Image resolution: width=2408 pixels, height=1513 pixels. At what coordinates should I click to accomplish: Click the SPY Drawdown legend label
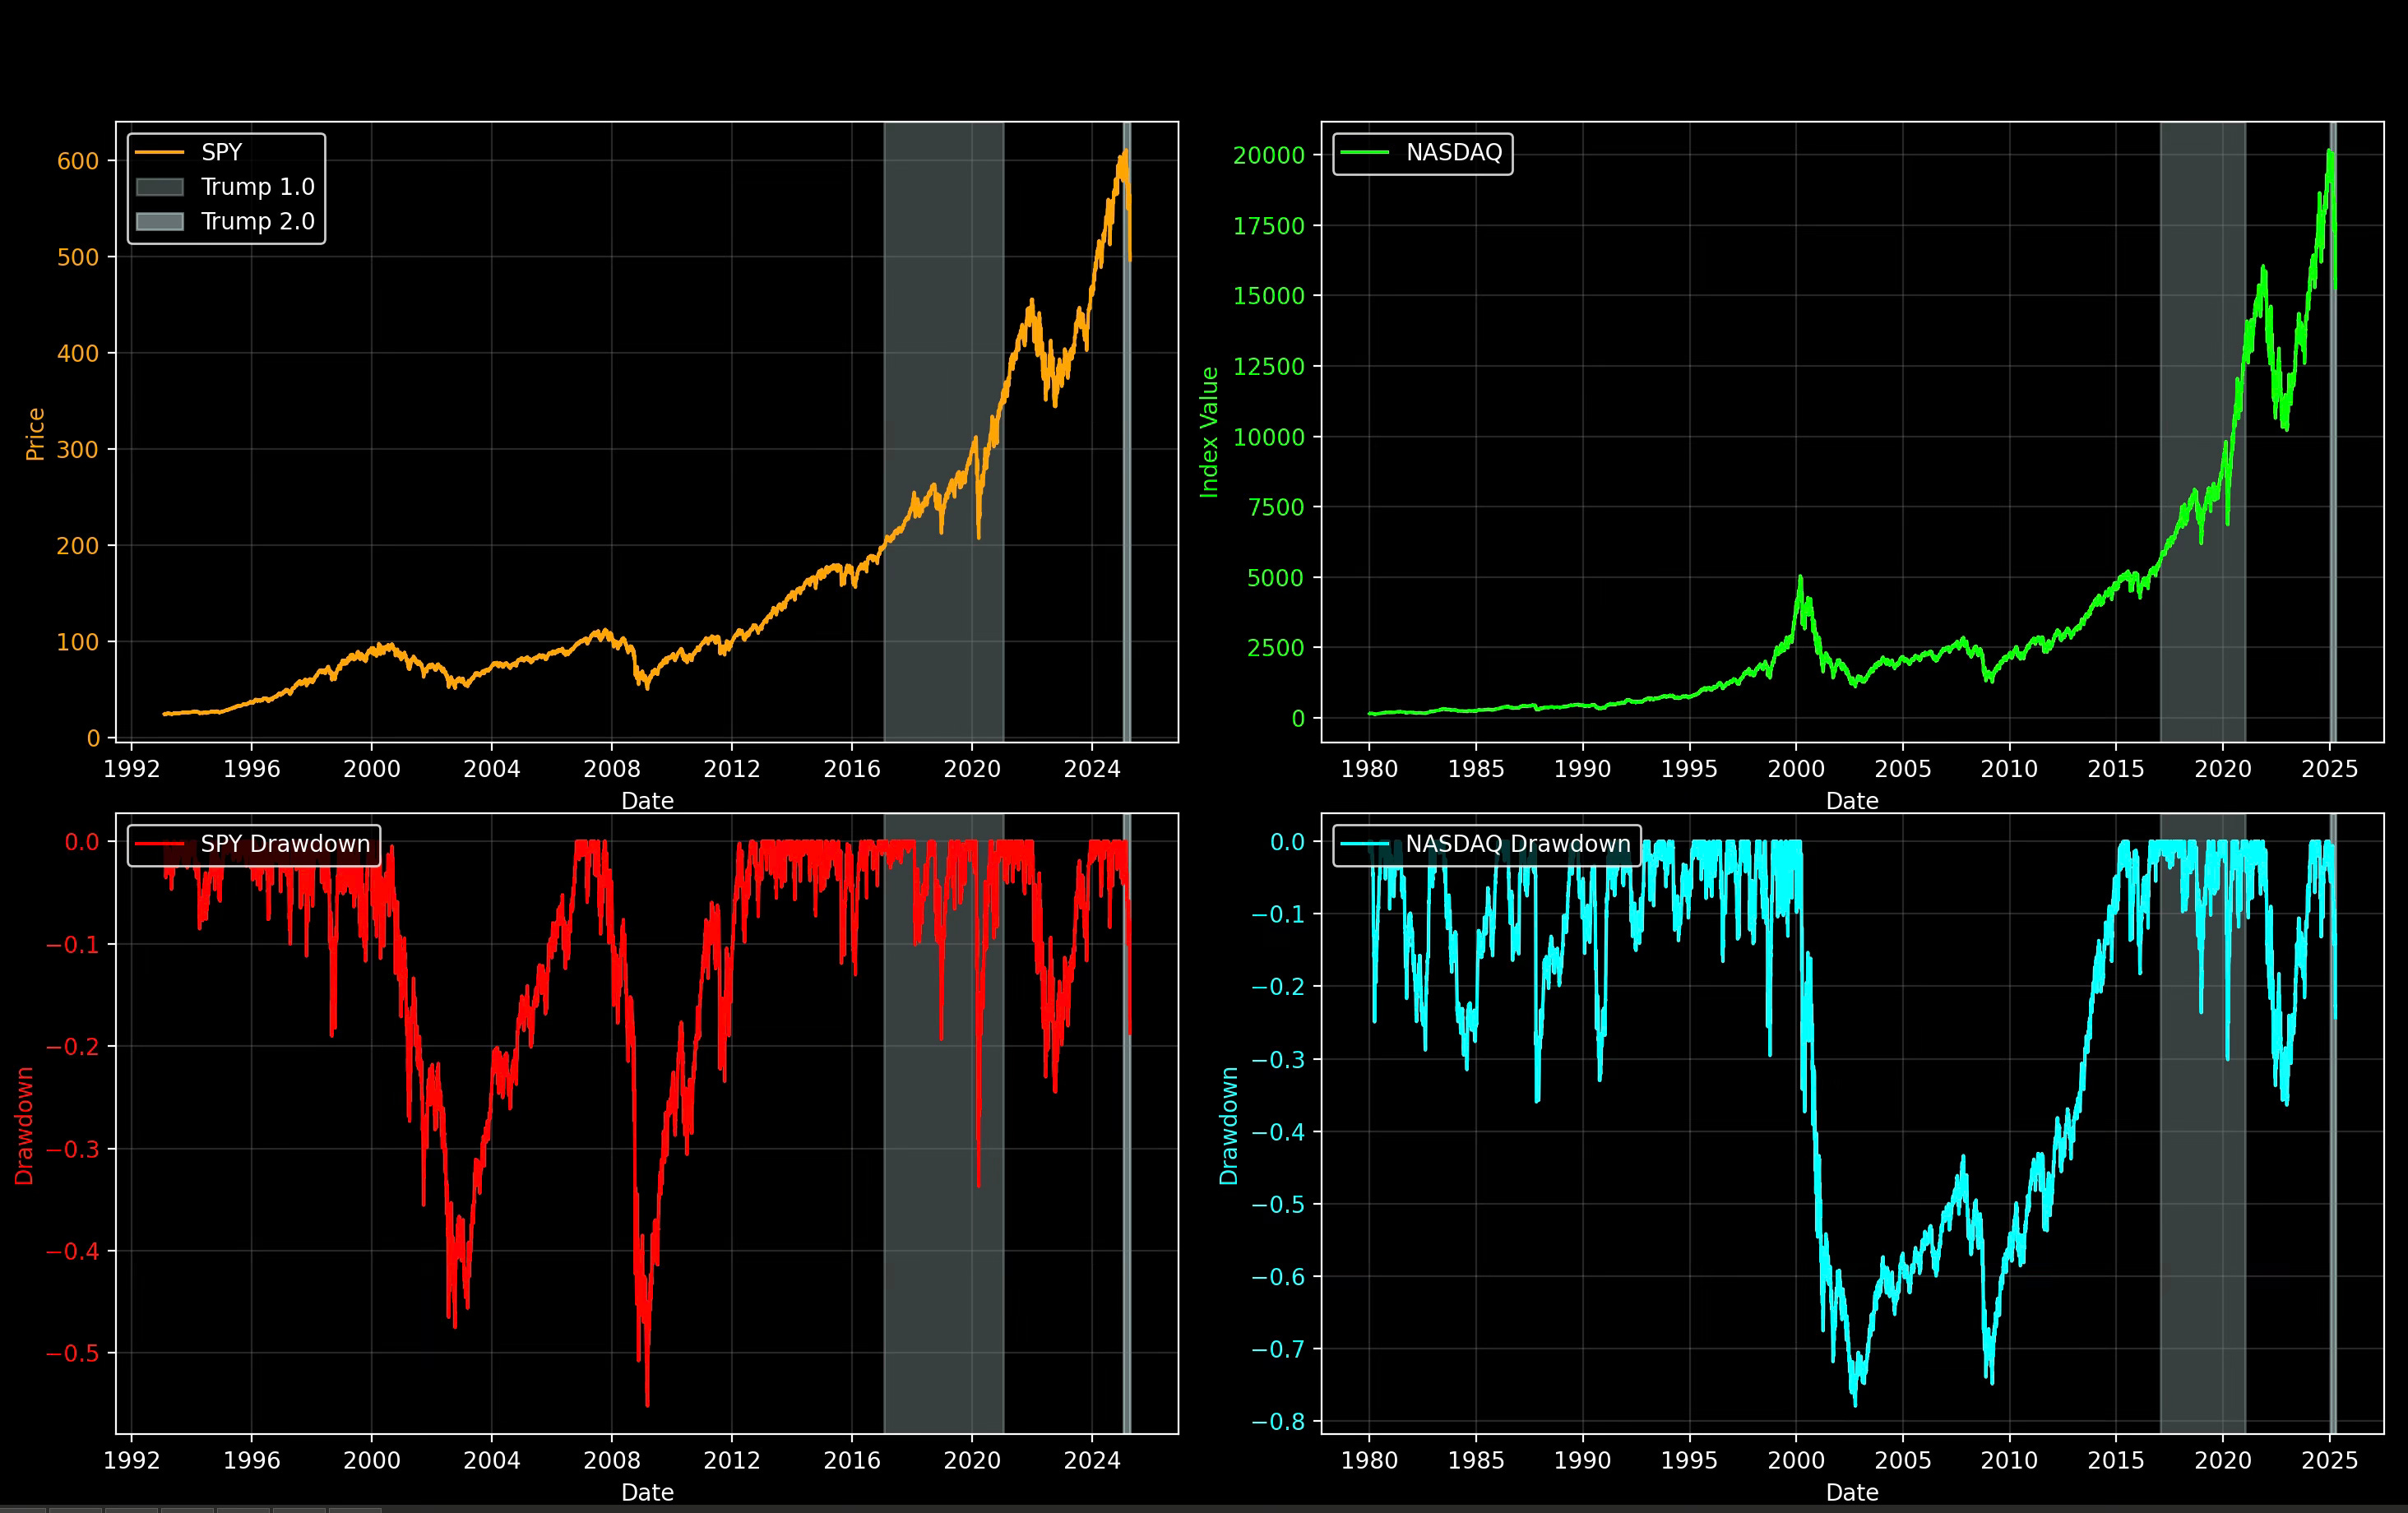pyautogui.click(x=285, y=844)
